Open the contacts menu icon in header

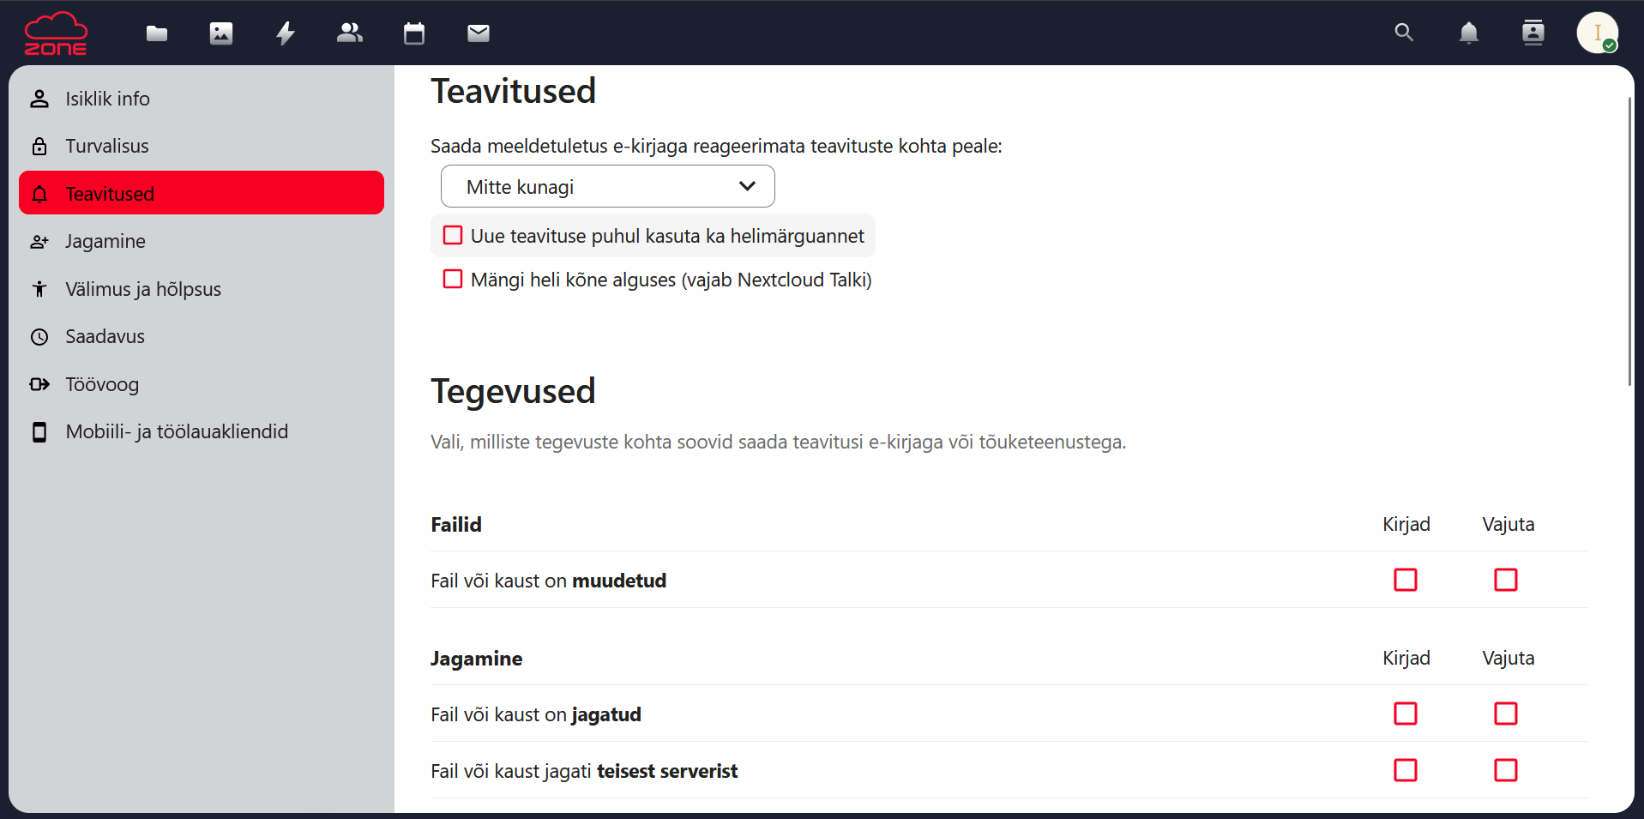pyautogui.click(x=1533, y=33)
